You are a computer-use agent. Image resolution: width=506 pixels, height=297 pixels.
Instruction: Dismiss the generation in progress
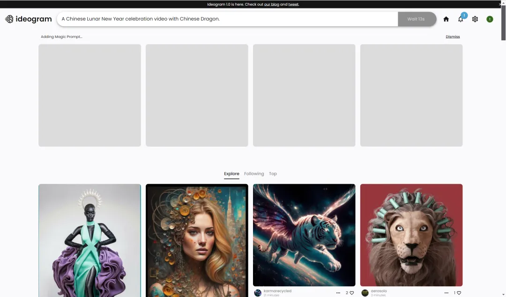tap(453, 37)
